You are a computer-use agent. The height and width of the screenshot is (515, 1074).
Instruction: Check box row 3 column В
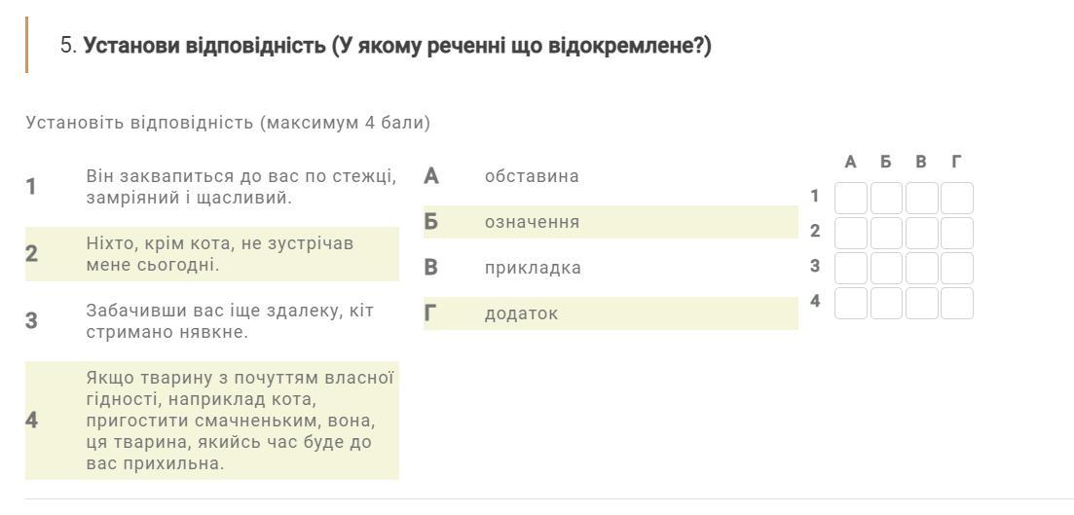pos(922,268)
